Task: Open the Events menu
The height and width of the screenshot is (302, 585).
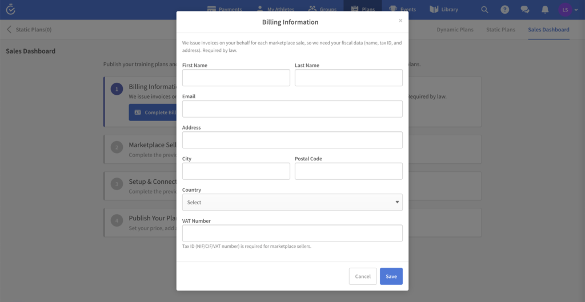Action: click(403, 10)
